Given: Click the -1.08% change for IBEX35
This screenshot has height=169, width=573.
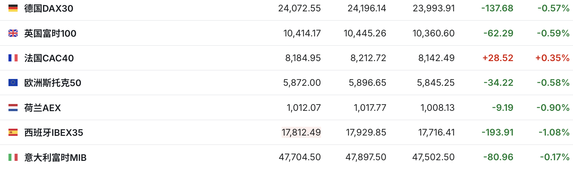Looking at the screenshot, I should pos(554,132).
